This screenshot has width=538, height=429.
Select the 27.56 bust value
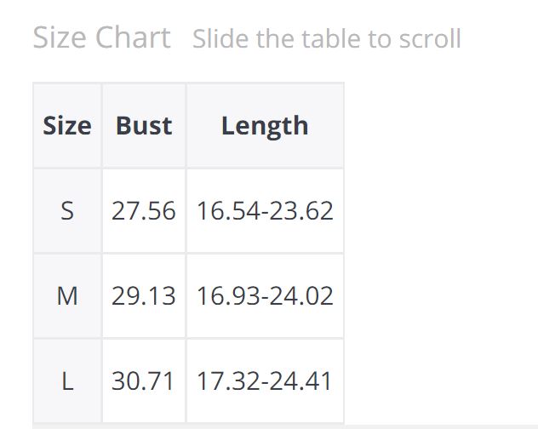[x=144, y=210]
